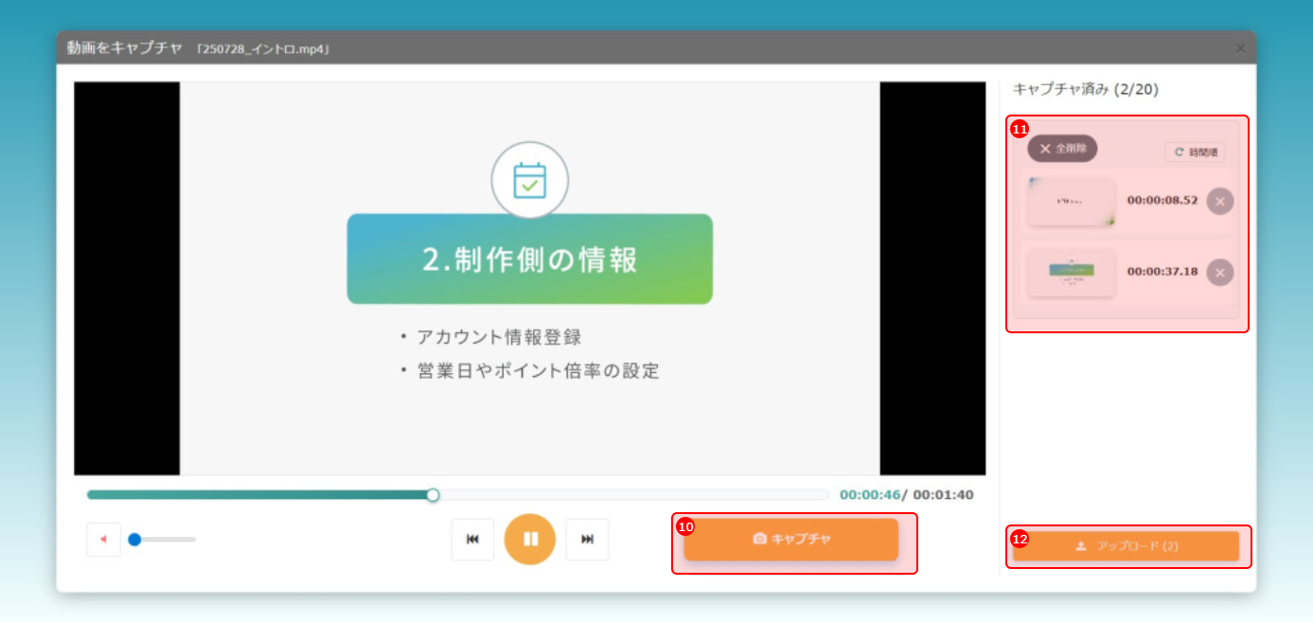Mute the video via the speaker icon
1313x622 pixels.
pos(103,540)
